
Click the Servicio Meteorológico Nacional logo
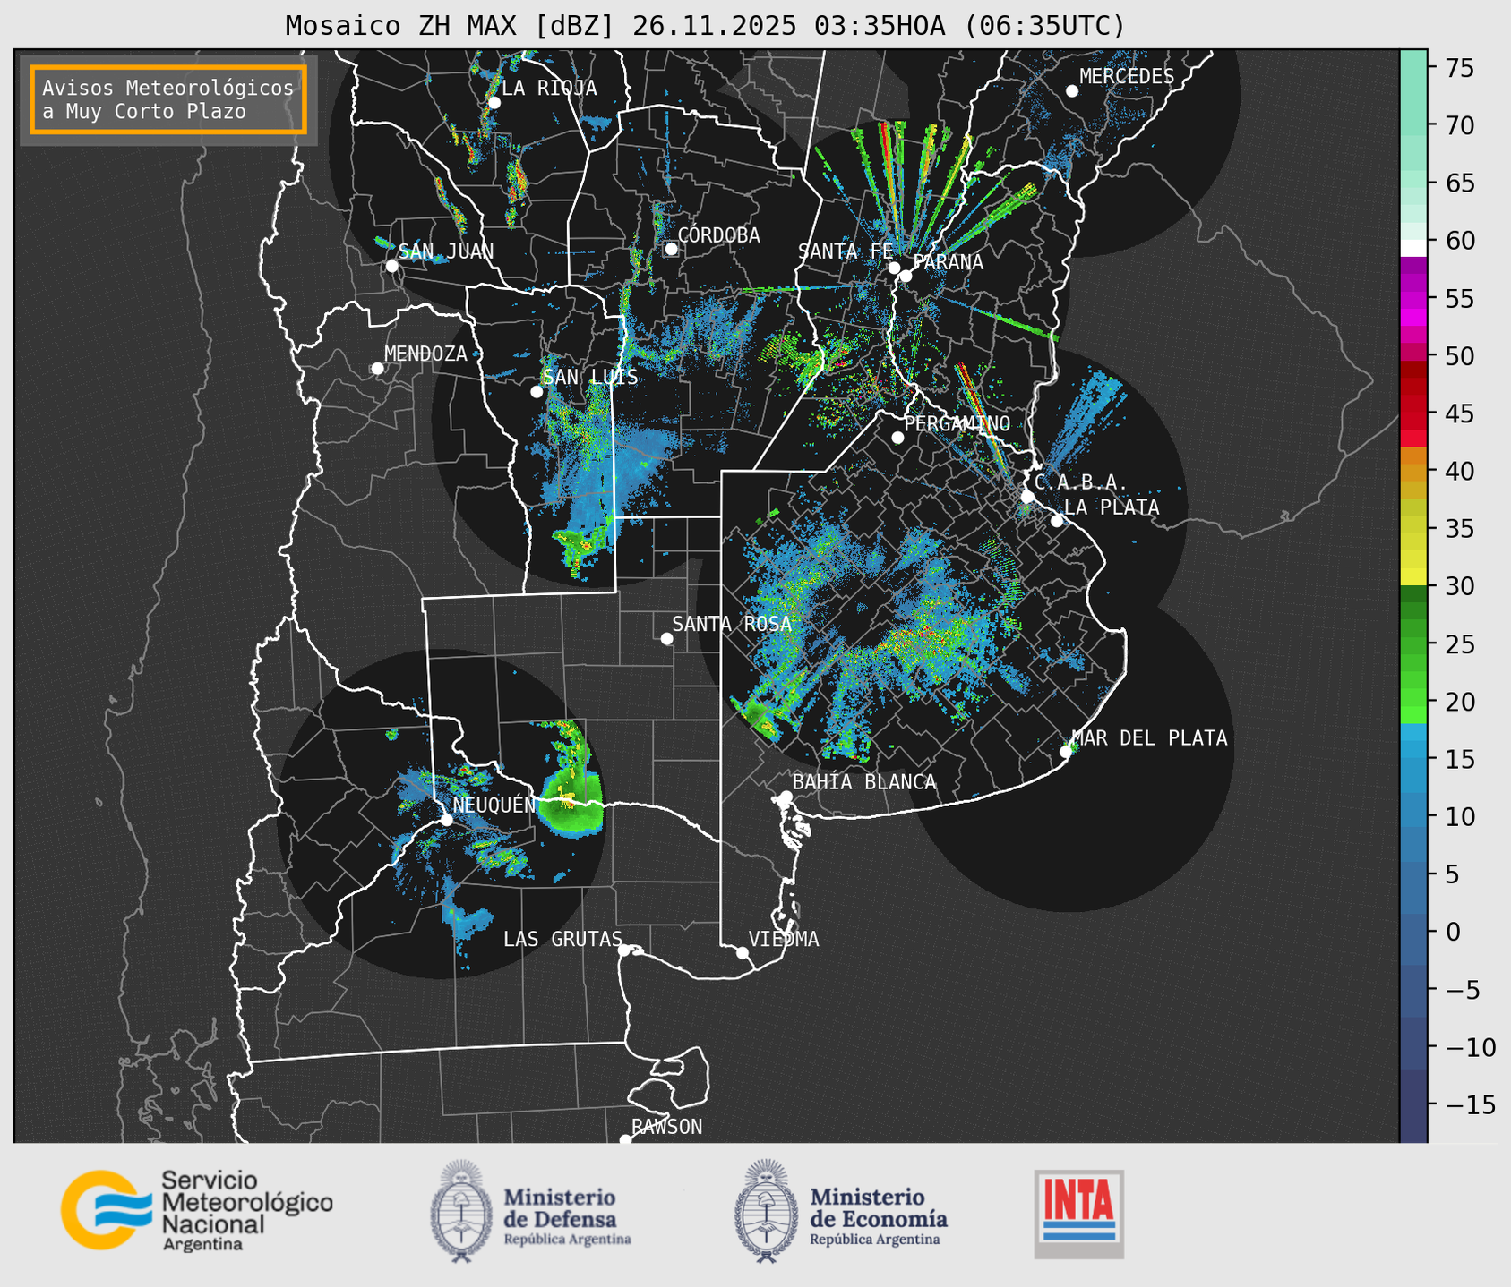click(x=197, y=1210)
